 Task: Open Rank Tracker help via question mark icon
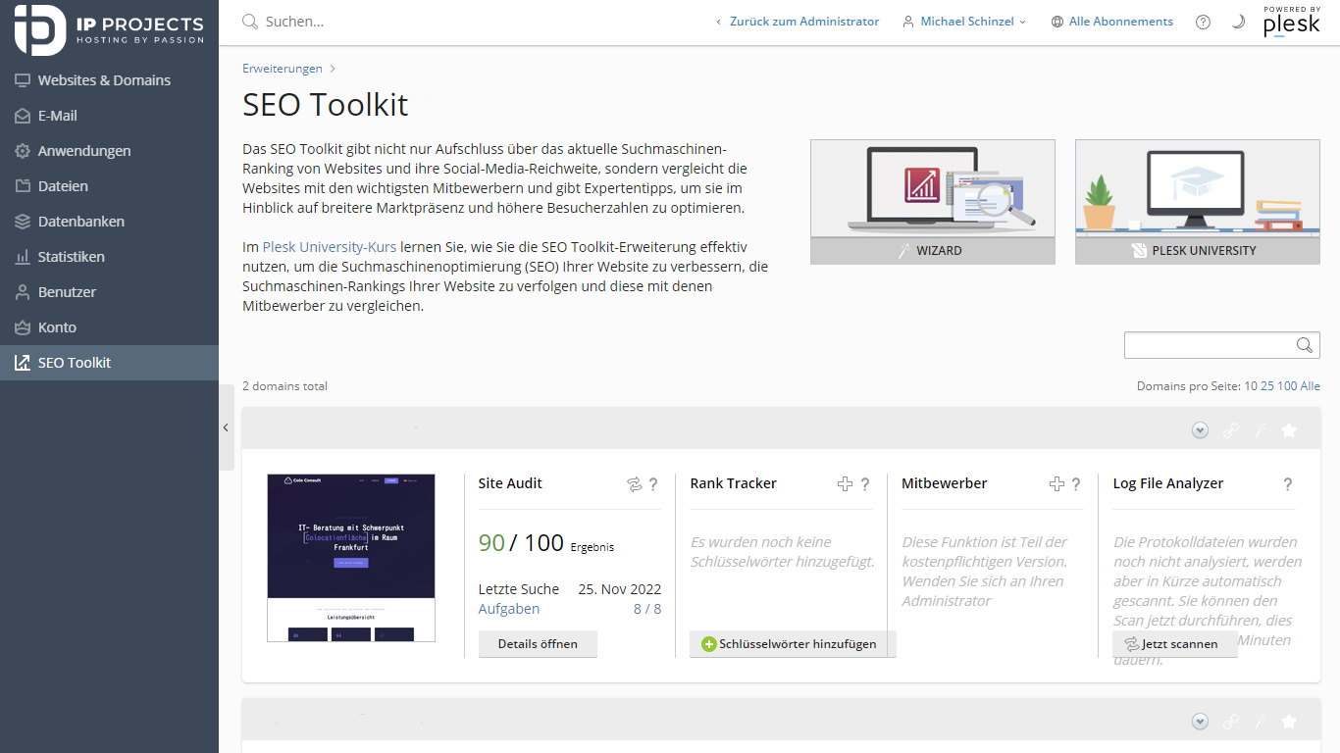(x=864, y=483)
